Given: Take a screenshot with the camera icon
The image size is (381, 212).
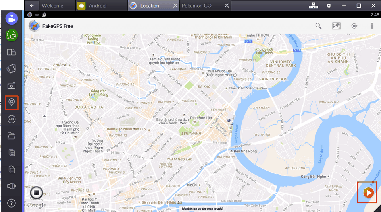Looking at the screenshot, I should click(x=12, y=86).
